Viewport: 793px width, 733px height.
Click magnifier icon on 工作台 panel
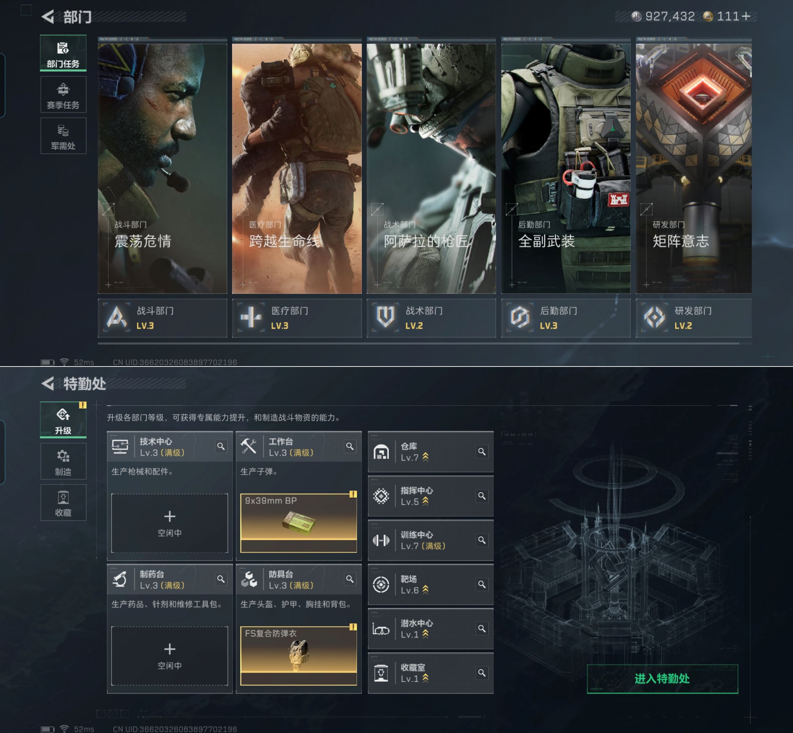click(x=350, y=446)
